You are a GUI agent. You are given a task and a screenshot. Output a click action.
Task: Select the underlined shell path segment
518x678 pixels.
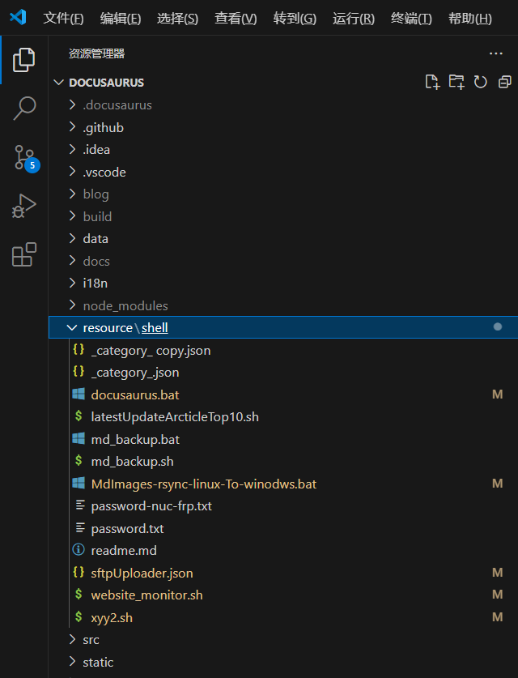pos(155,328)
